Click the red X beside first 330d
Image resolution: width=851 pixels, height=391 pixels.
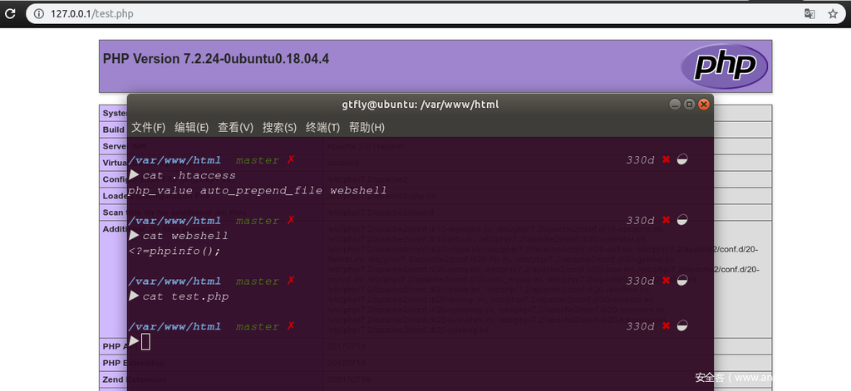pyautogui.click(x=666, y=159)
